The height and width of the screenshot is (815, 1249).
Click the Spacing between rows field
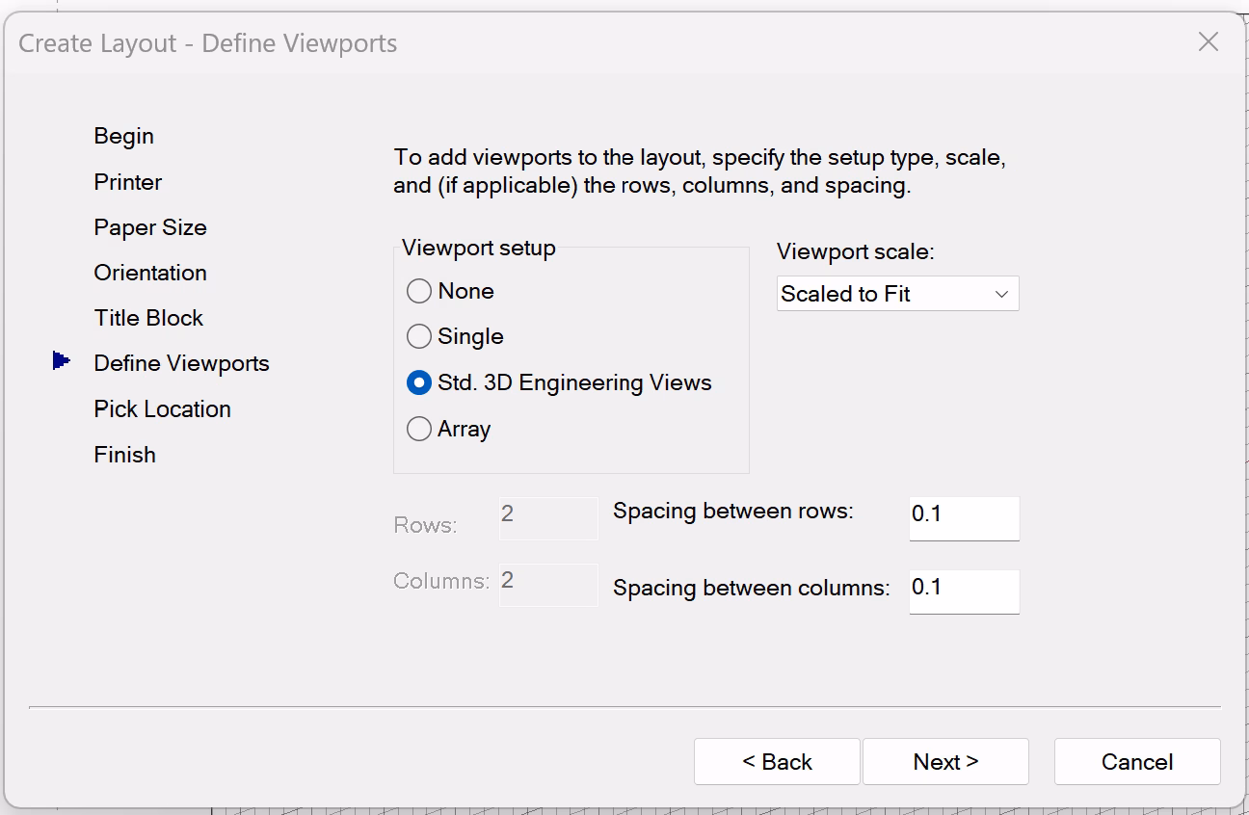coord(964,518)
